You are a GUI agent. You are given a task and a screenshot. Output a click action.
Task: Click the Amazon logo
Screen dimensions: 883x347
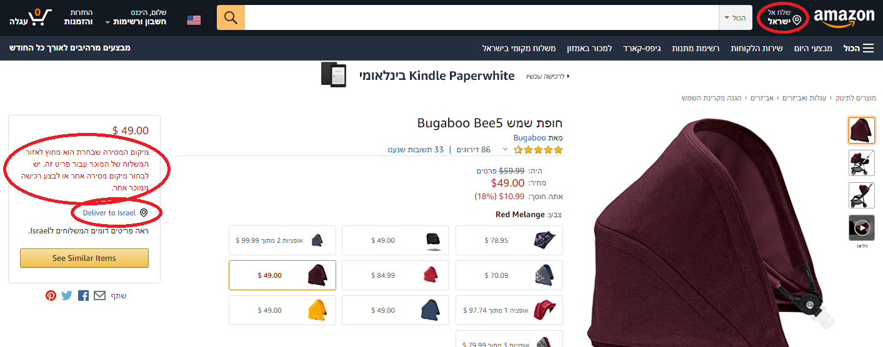(x=844, y=18)
